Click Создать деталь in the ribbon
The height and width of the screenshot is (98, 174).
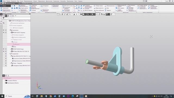(x=23, y=8)
